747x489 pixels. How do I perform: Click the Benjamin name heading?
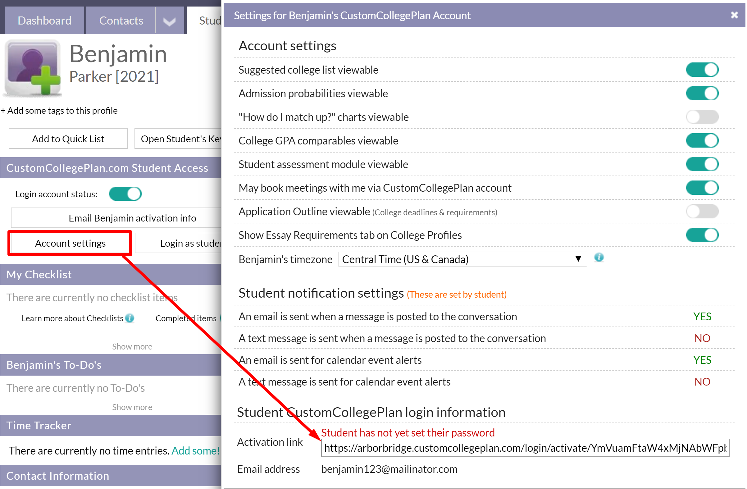click(118, 54)
